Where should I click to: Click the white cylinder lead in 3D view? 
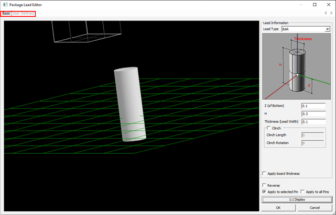130,105
